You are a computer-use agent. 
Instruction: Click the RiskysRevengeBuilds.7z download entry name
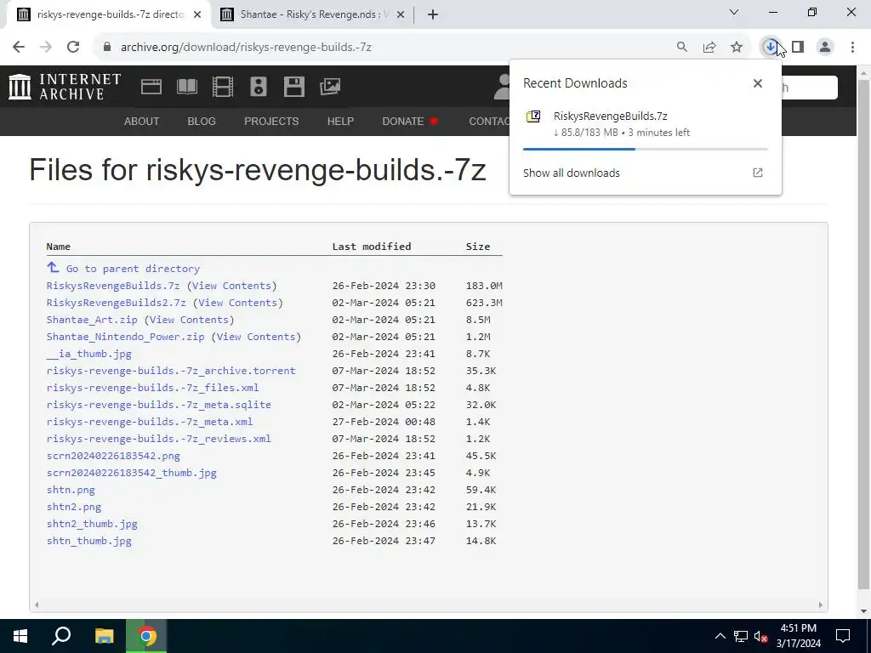click(x=610, y=116)
